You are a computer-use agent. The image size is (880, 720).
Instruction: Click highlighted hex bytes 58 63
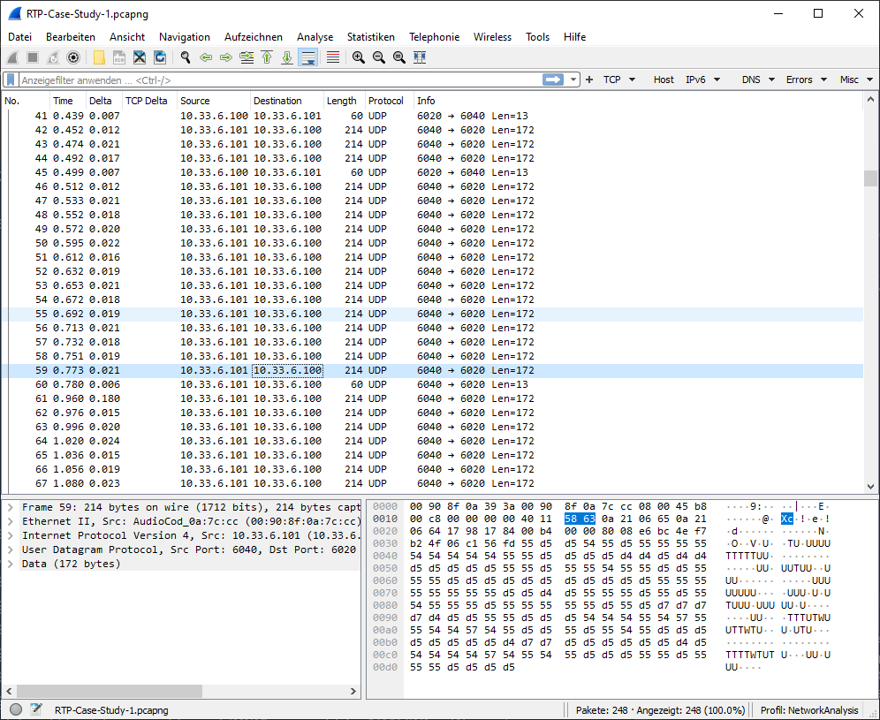click(580, 519)
